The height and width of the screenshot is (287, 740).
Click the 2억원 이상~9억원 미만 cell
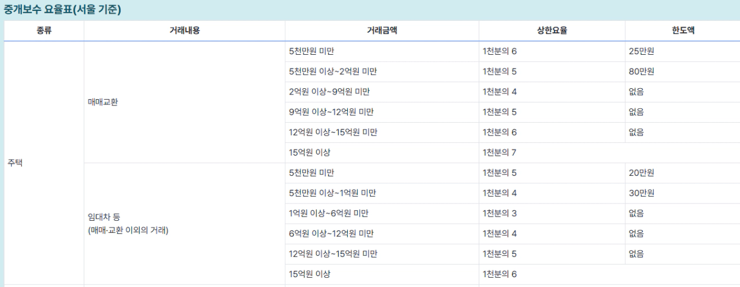(x=382, y=92)
